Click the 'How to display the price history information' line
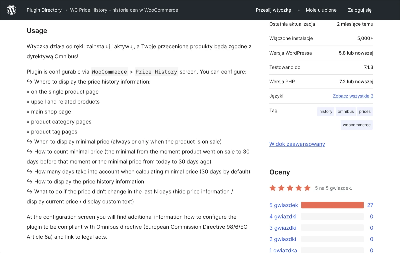The image size is (400, 253). (x=85, y=182)
